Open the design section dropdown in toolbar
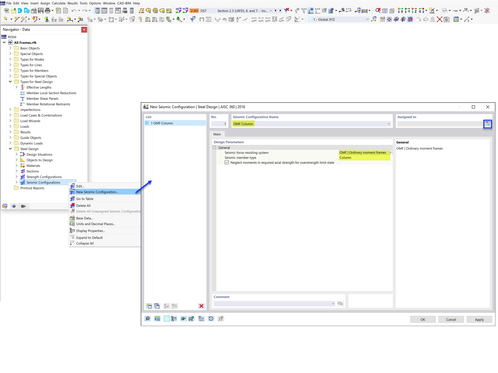 271,11
